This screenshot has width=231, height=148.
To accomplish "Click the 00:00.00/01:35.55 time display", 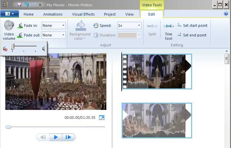I will coord(80,118).
